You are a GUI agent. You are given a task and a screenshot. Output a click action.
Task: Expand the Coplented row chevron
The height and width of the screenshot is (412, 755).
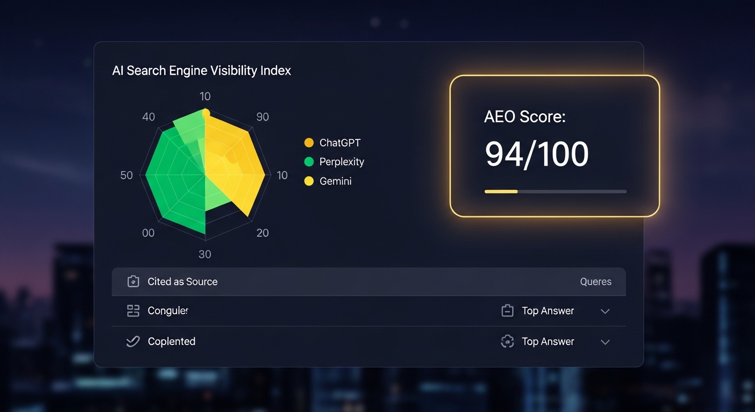click(x=605, y=342)
